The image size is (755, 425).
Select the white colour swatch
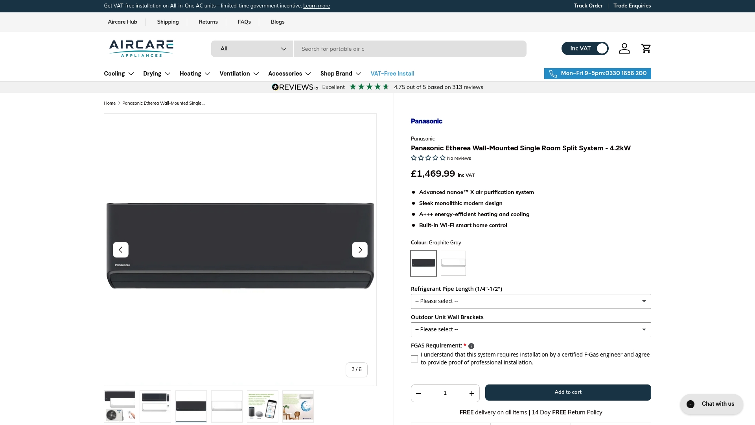pos(453,263)
